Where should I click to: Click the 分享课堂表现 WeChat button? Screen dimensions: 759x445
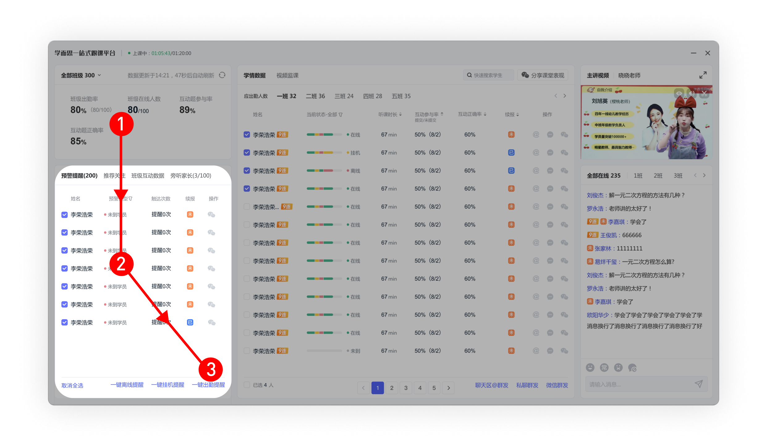tap(543, 75)
